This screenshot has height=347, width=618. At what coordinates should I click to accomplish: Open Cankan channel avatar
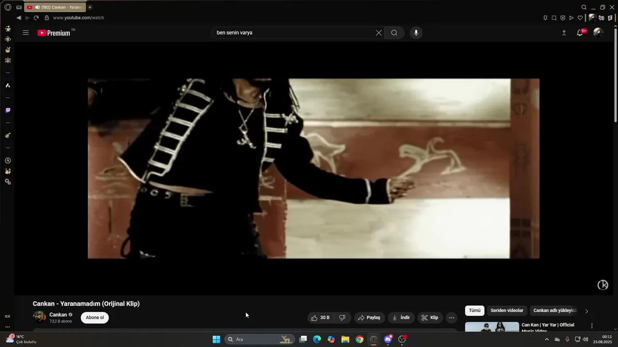coord(39,317)
